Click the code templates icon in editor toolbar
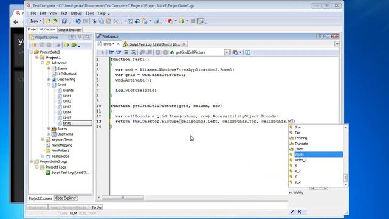Viewport: 389px width, 219px height. pyautogui.click(x=235, y=52)
